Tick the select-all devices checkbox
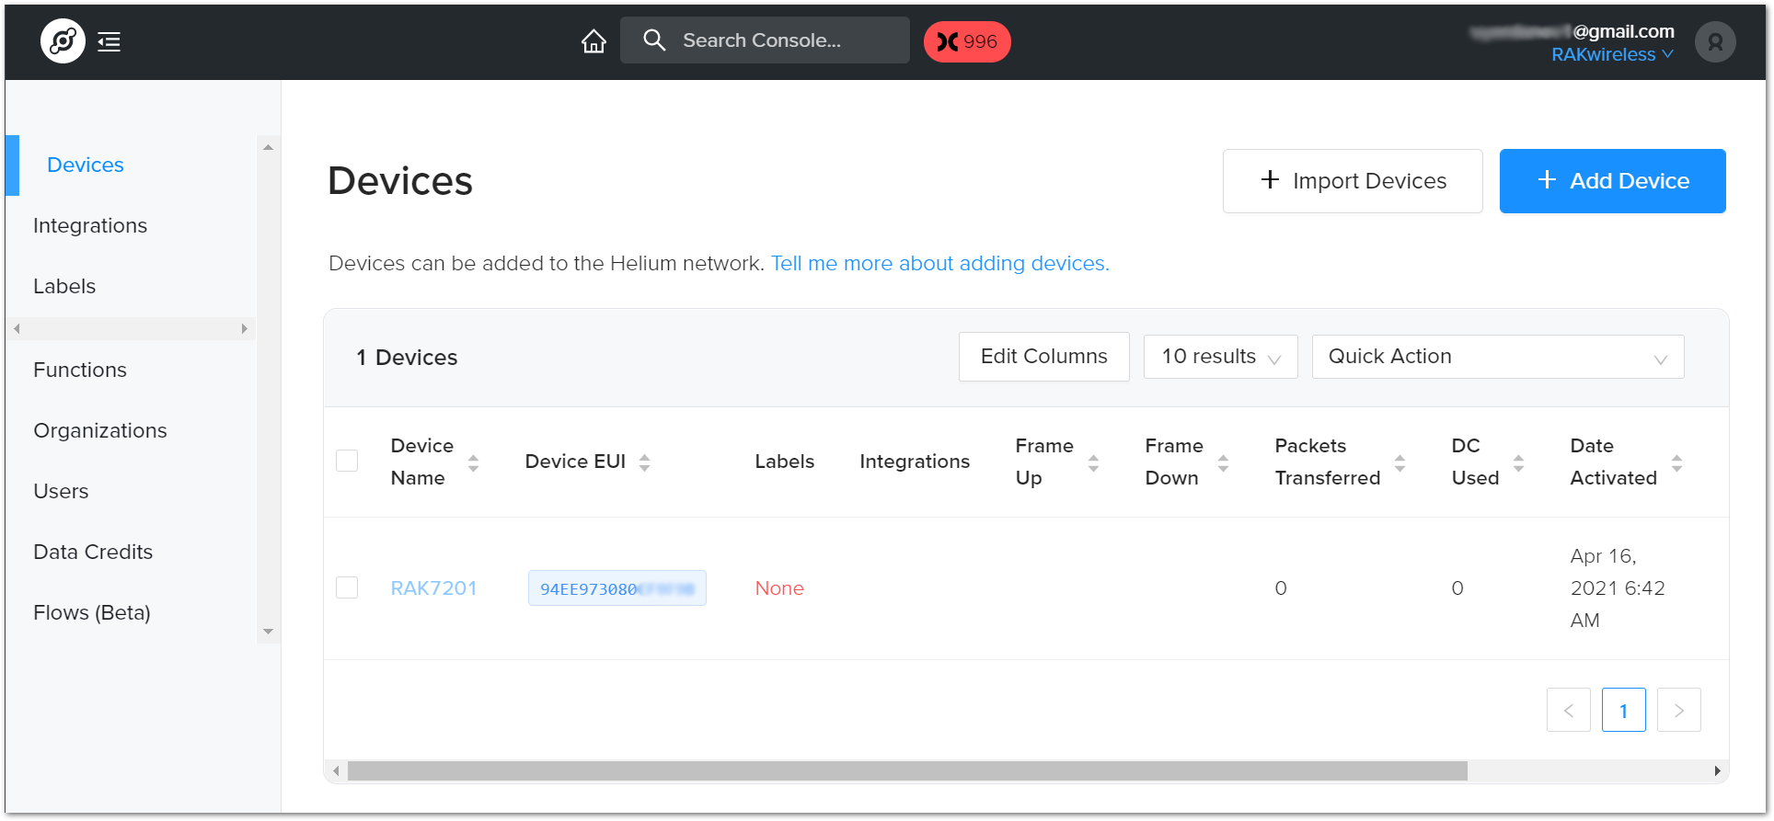 [x=347, y=461]
